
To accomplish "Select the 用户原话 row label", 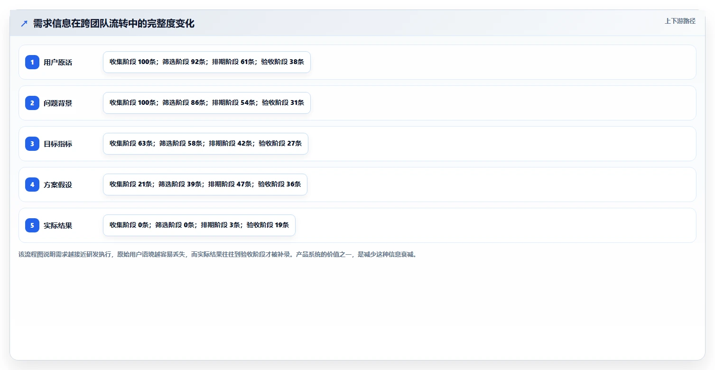I will [x=58, y=62].
